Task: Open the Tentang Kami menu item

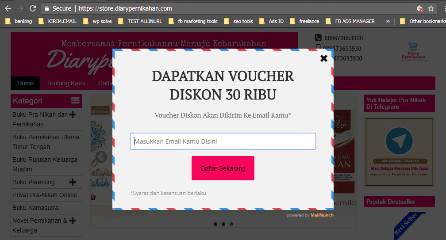Action: click(66, 83)
